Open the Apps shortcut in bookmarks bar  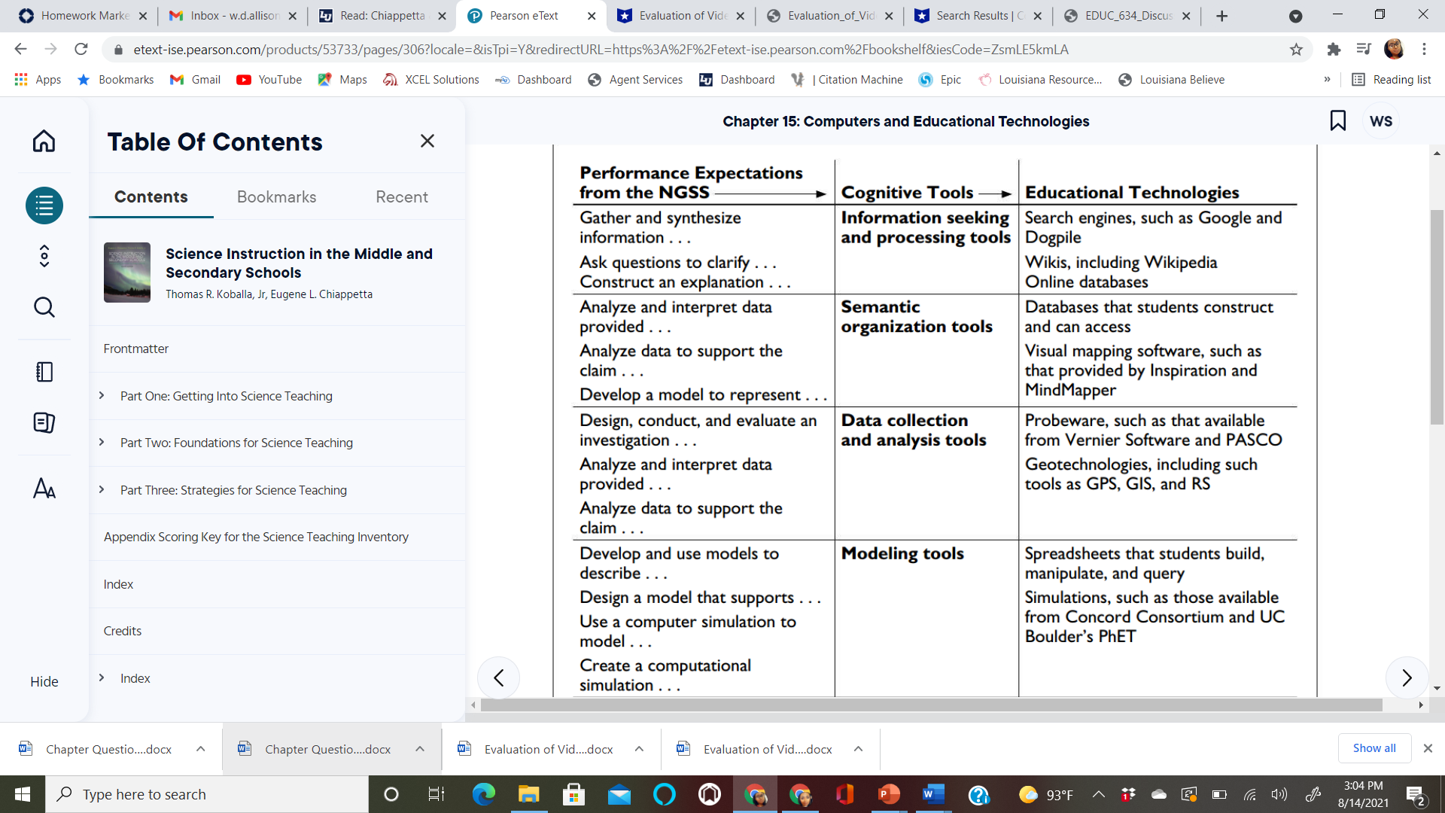38,80
